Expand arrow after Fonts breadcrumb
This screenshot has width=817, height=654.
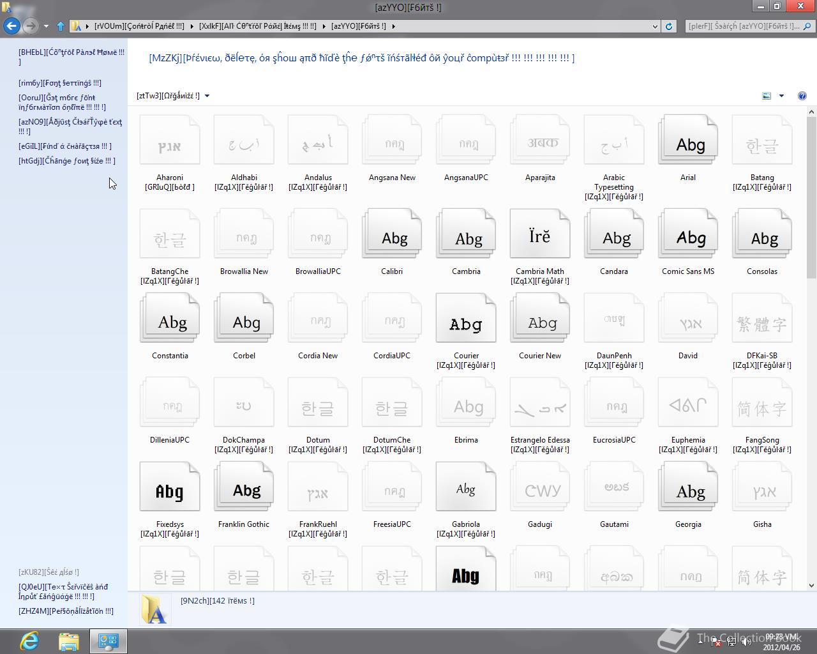(393, 26)
